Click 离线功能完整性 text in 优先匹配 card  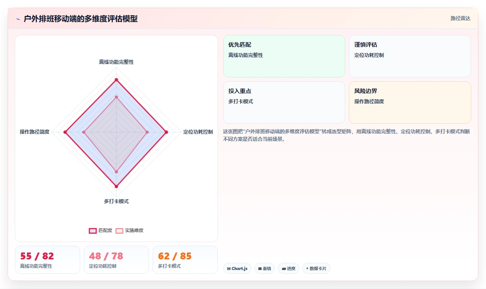coord(246,55)
